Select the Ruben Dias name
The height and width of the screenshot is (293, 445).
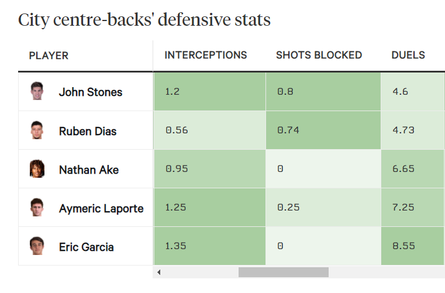coord(88,131)
